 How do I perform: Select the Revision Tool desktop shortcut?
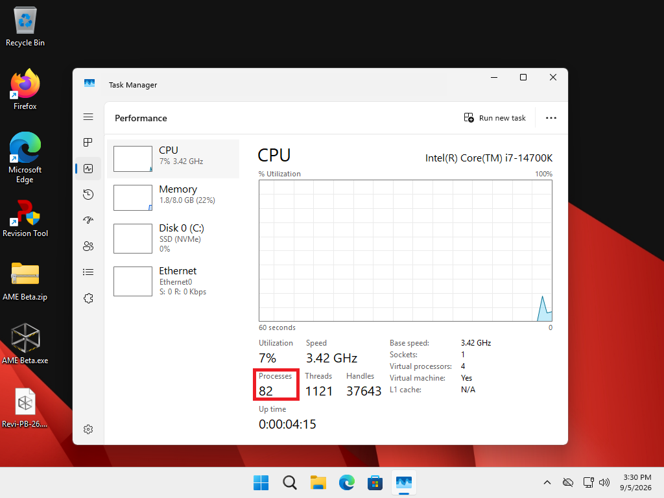coord(25,219)
